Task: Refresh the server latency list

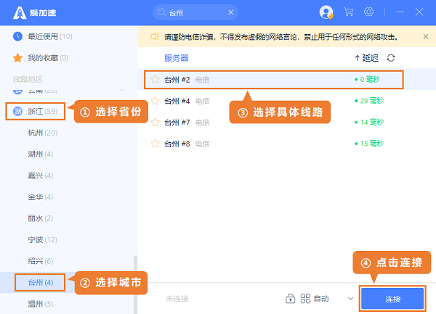Action: [x=391, y=58]
